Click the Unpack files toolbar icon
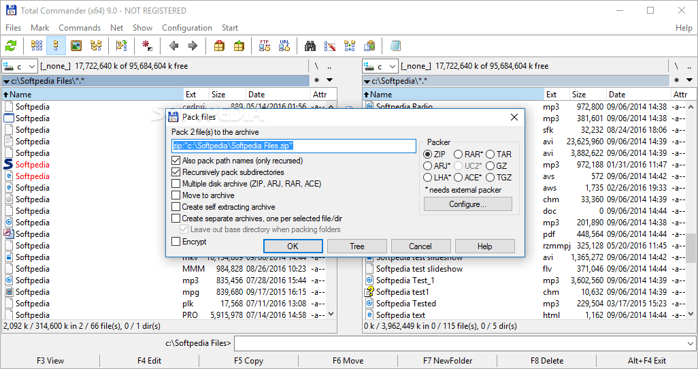 point(239,46)
